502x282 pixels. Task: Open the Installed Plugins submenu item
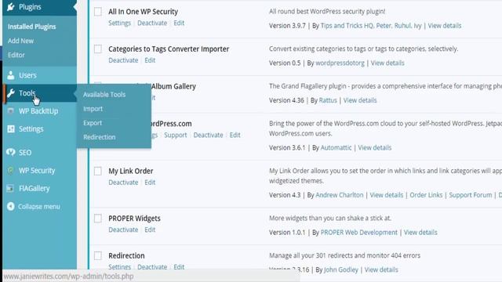(x=31, y=27)
